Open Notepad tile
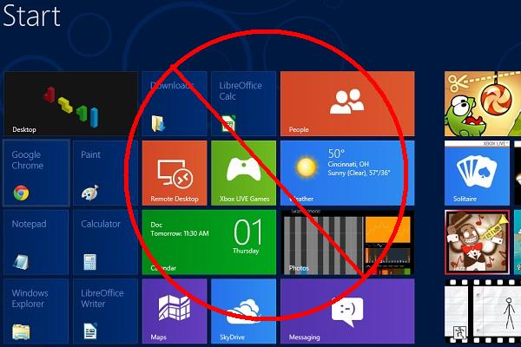The image size is (521, 347). 36,242
